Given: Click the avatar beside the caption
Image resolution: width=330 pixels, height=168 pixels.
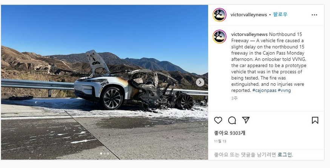Looking at the screenshot, I should [x=219, y=37].
